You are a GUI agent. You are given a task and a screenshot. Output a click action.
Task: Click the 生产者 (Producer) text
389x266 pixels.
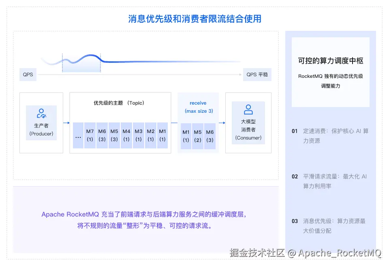(41, 130)
